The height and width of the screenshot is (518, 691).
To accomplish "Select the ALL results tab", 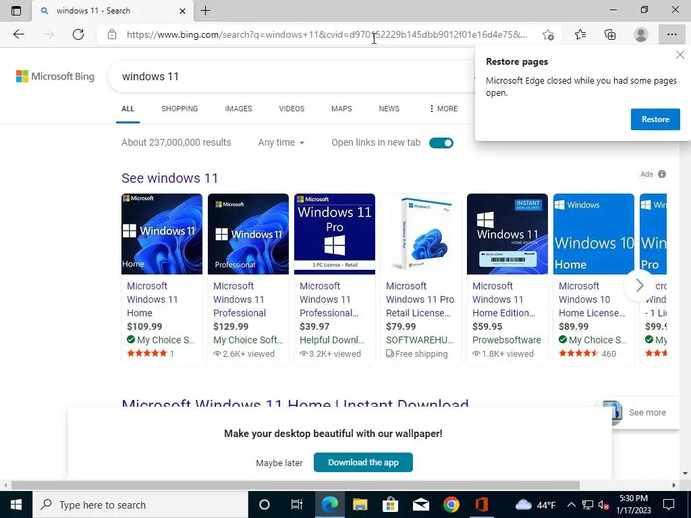I will tap(128, 109).
